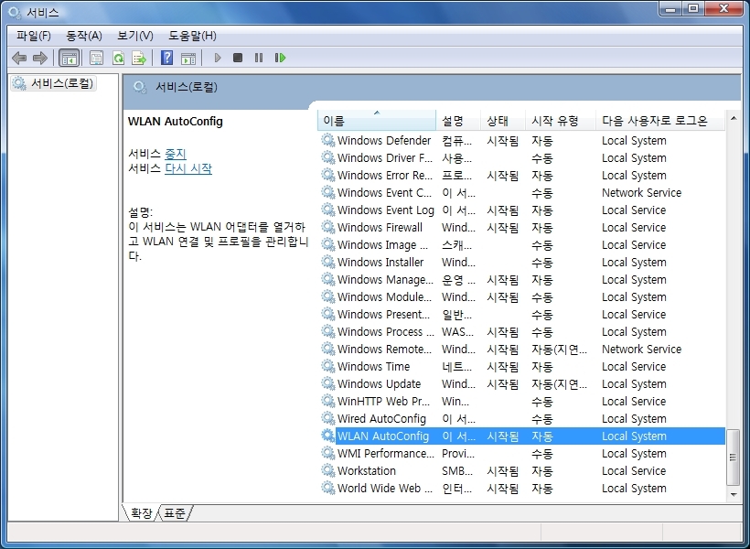Select the Windows Remote... service
Image resolution: width=750 pixels, height=549 pixels.
pyautogui.click(x=523, y=349)
